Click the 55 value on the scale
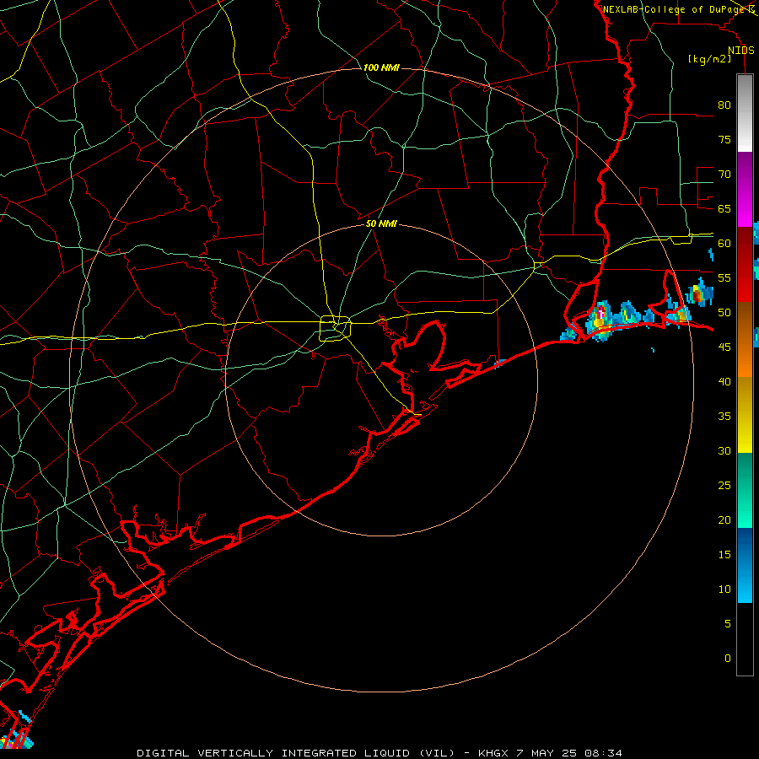Viewport: 759px width, 759px height. [724, 277]
